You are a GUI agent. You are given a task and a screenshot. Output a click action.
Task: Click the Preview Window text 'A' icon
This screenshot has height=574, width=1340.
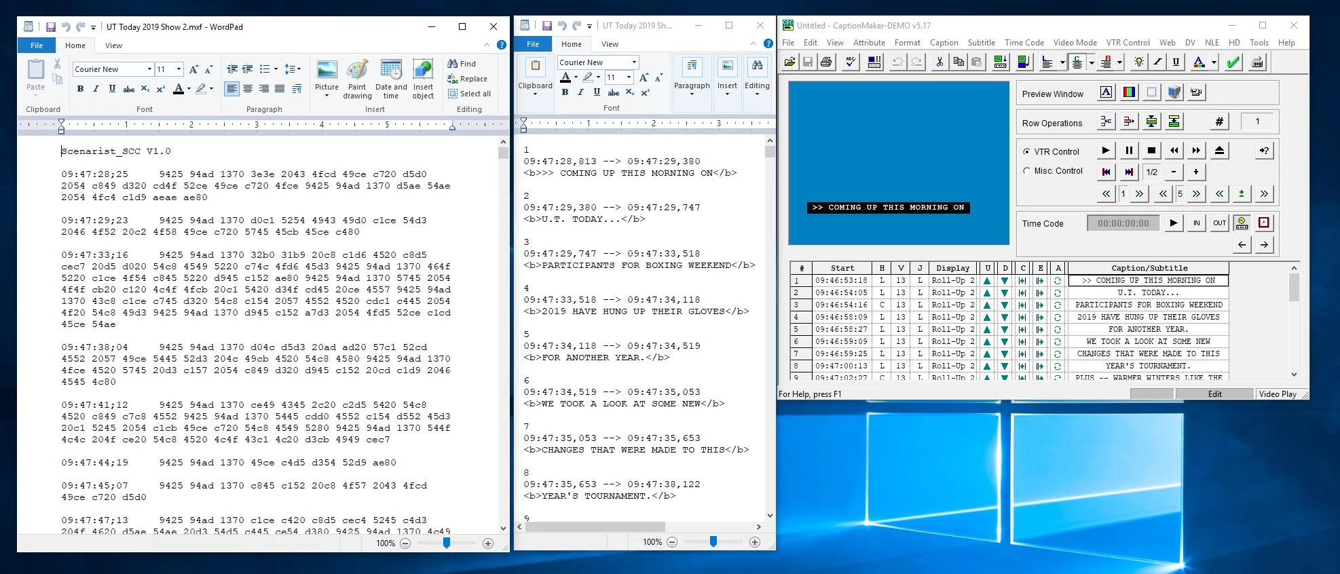pyautogui.click(x=1106, y=92)
